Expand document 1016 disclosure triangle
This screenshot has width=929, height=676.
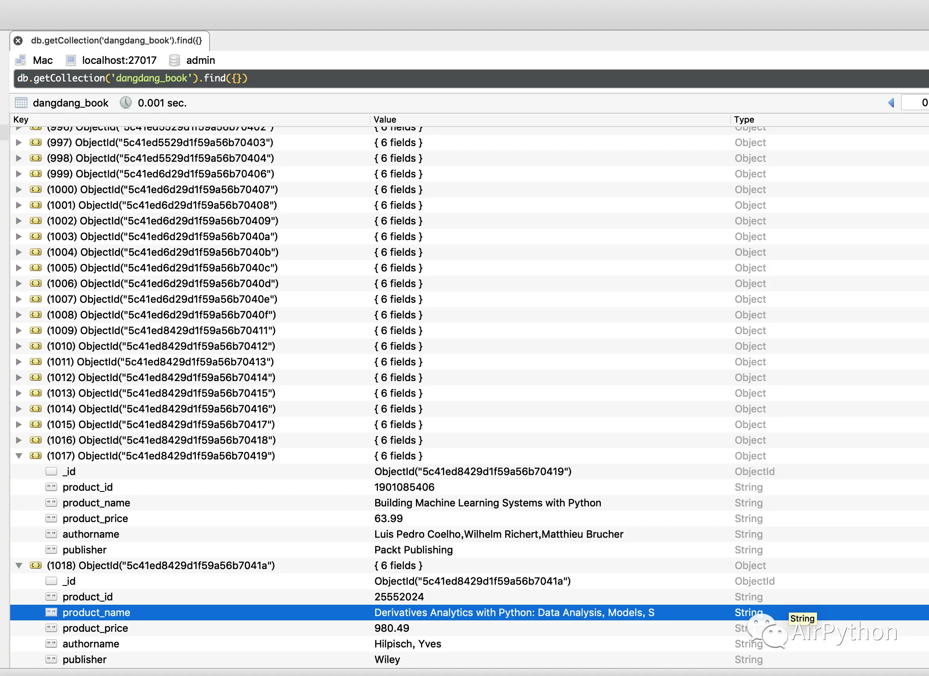(19, 440)
